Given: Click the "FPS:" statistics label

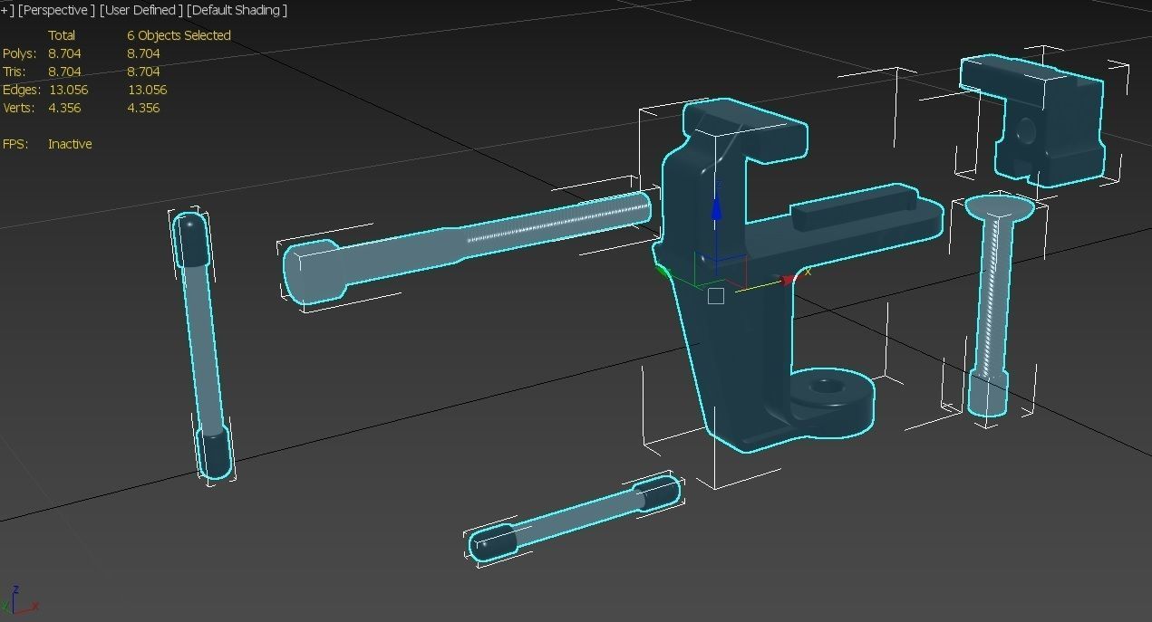Looking at the screenshot, I should [x=15, y=144].
